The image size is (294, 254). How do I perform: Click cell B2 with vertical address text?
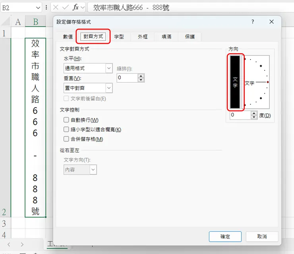click(35, 127)
